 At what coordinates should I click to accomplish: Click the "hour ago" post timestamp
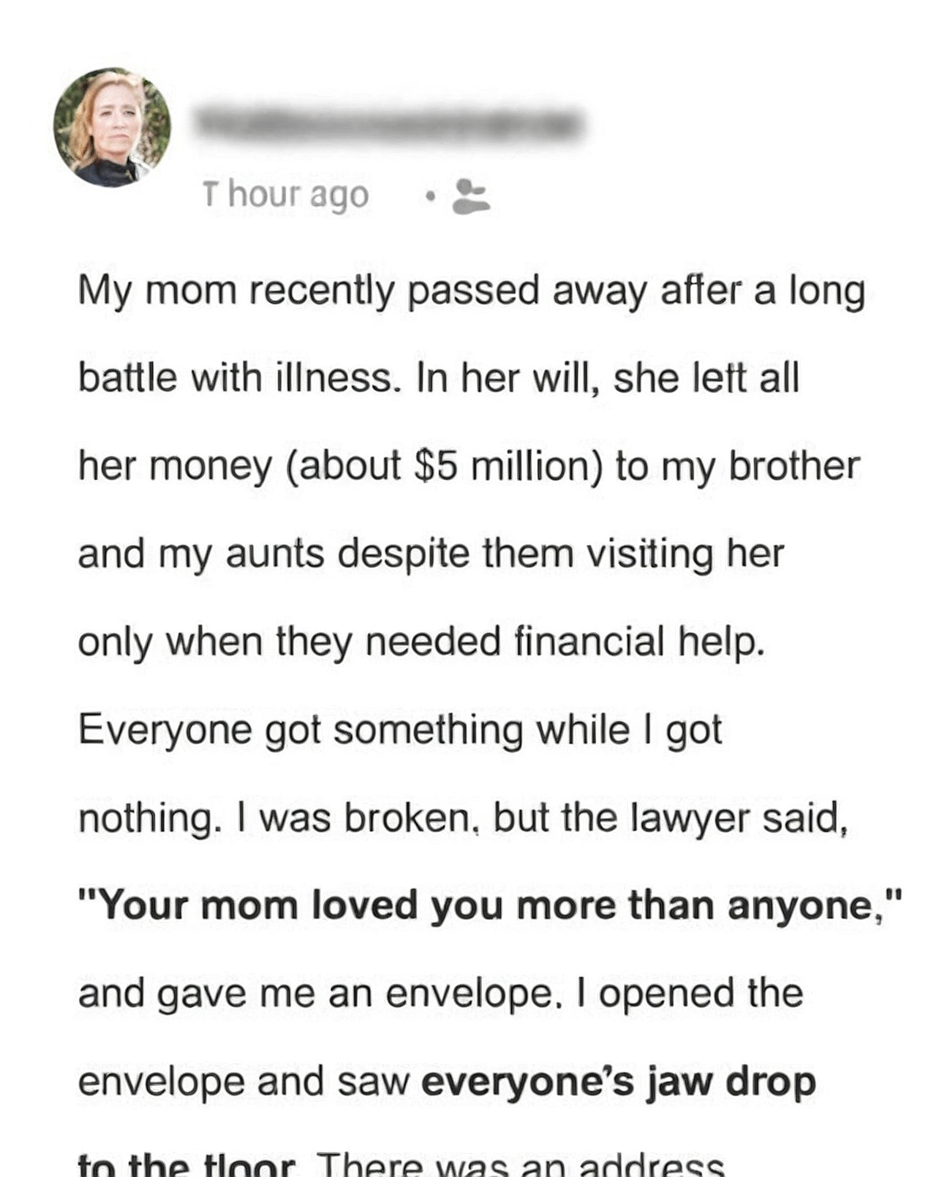point(285,195)
